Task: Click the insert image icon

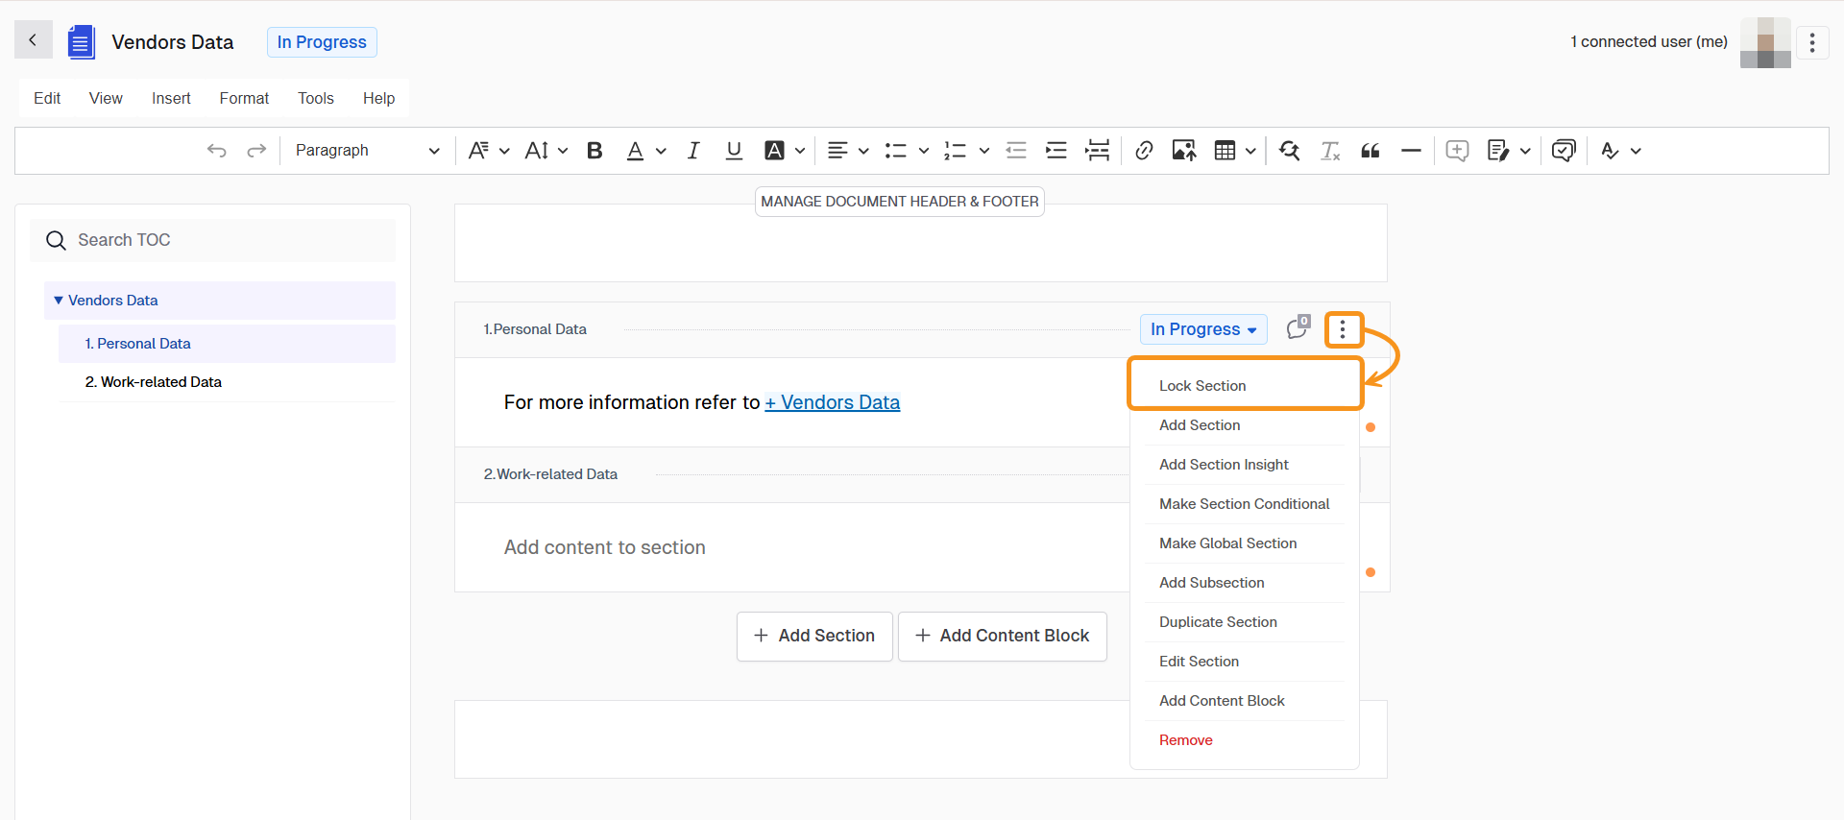Action: 1183,151
